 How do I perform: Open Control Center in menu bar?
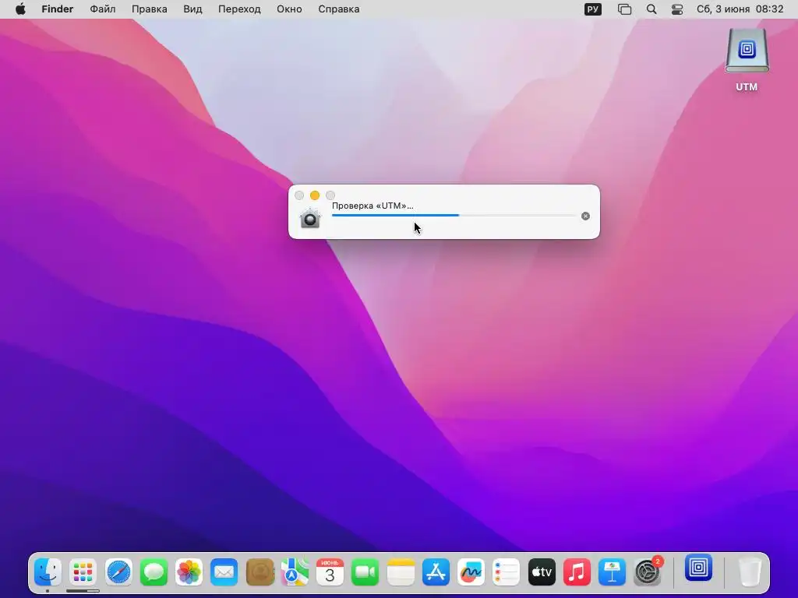click(677, 9)
